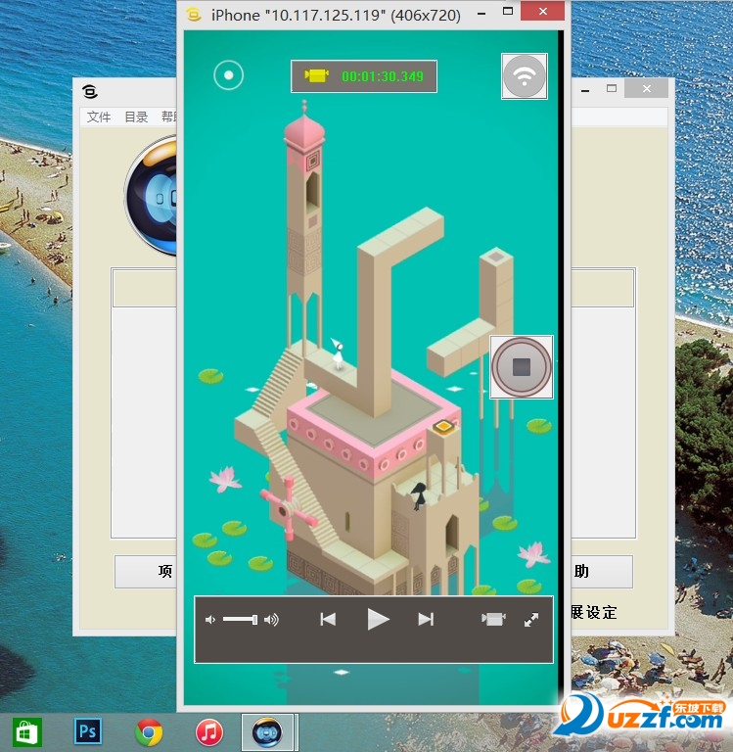Click the camcorder icon in control bar
The height and width of the screenshot is (752, 733).
click(x=493, y=619)
